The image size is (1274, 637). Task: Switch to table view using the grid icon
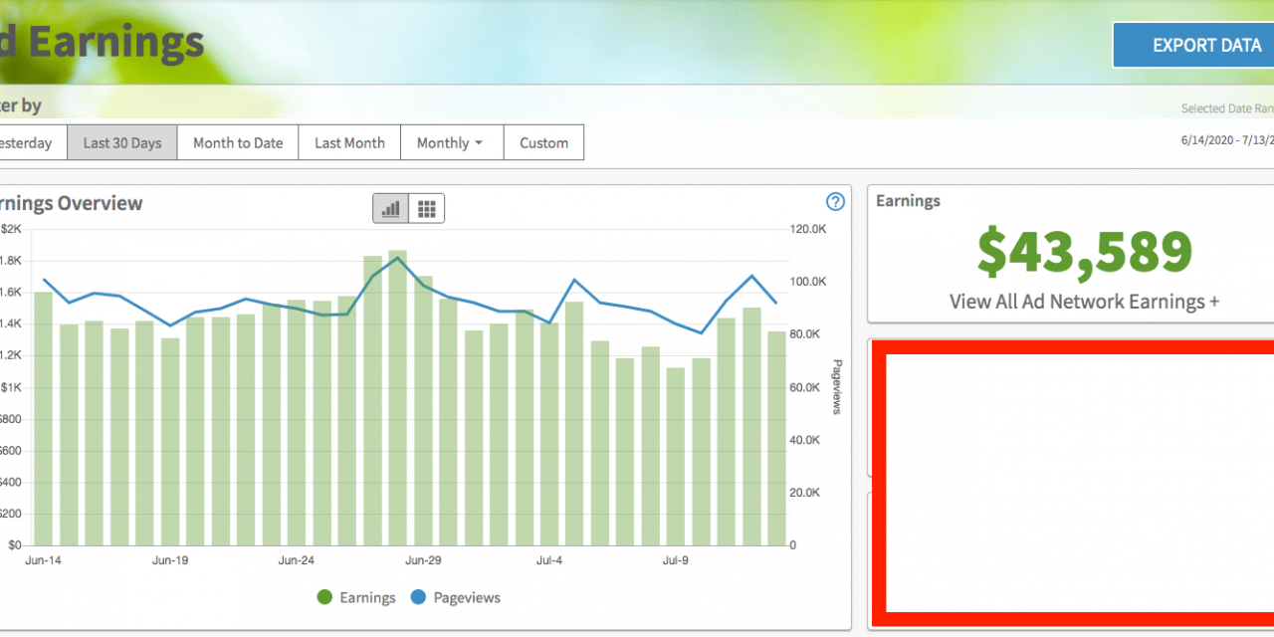click(427, 208)
